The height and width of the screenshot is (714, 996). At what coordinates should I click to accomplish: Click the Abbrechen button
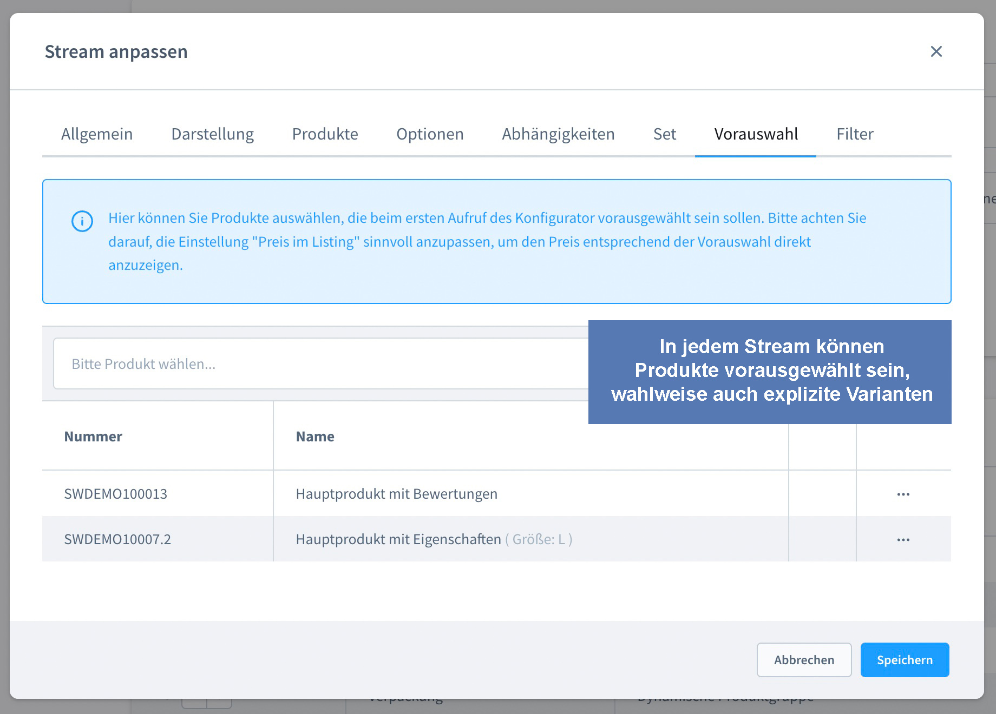[x=804, y=659]
